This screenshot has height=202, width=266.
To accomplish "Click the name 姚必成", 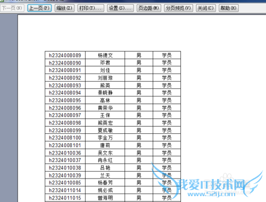I will point(105,190).
